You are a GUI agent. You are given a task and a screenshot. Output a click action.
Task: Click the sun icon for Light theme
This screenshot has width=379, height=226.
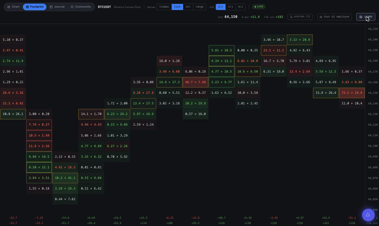click(361, 17)
